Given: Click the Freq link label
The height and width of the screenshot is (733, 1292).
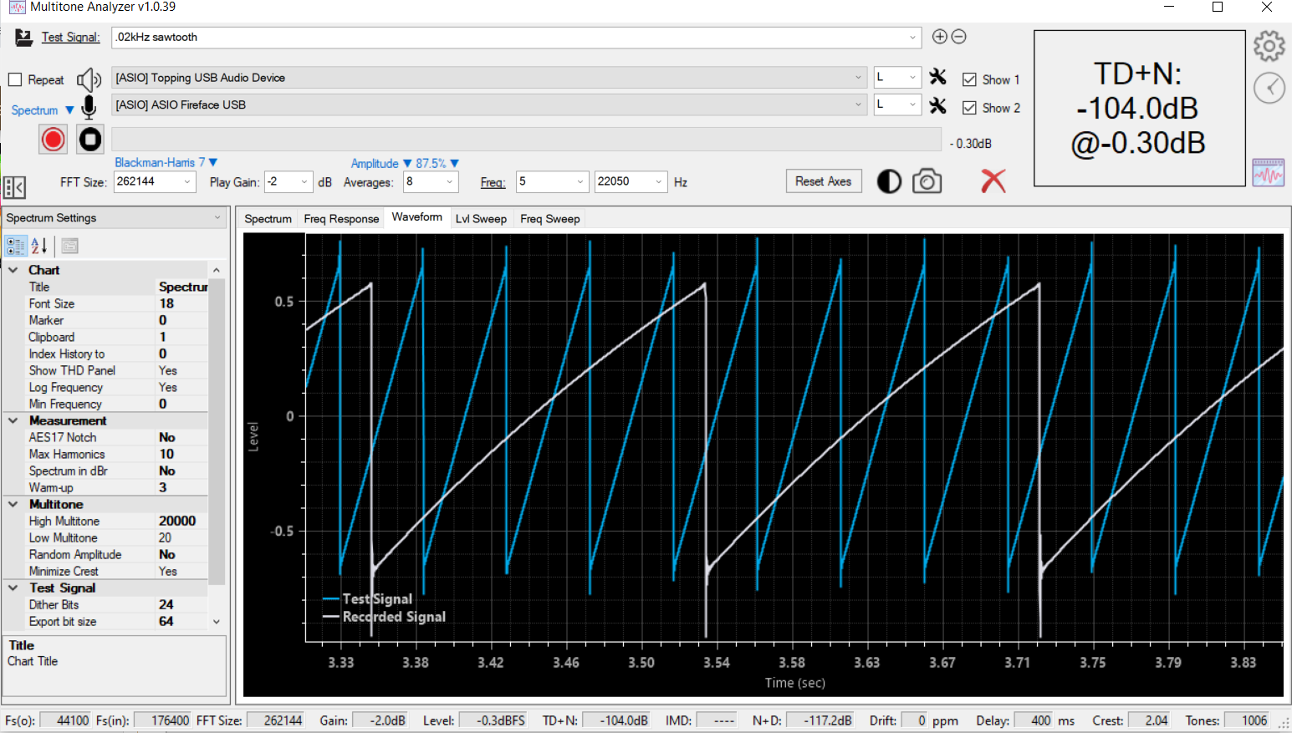Looking at the screenshot, I should [493, 182].
